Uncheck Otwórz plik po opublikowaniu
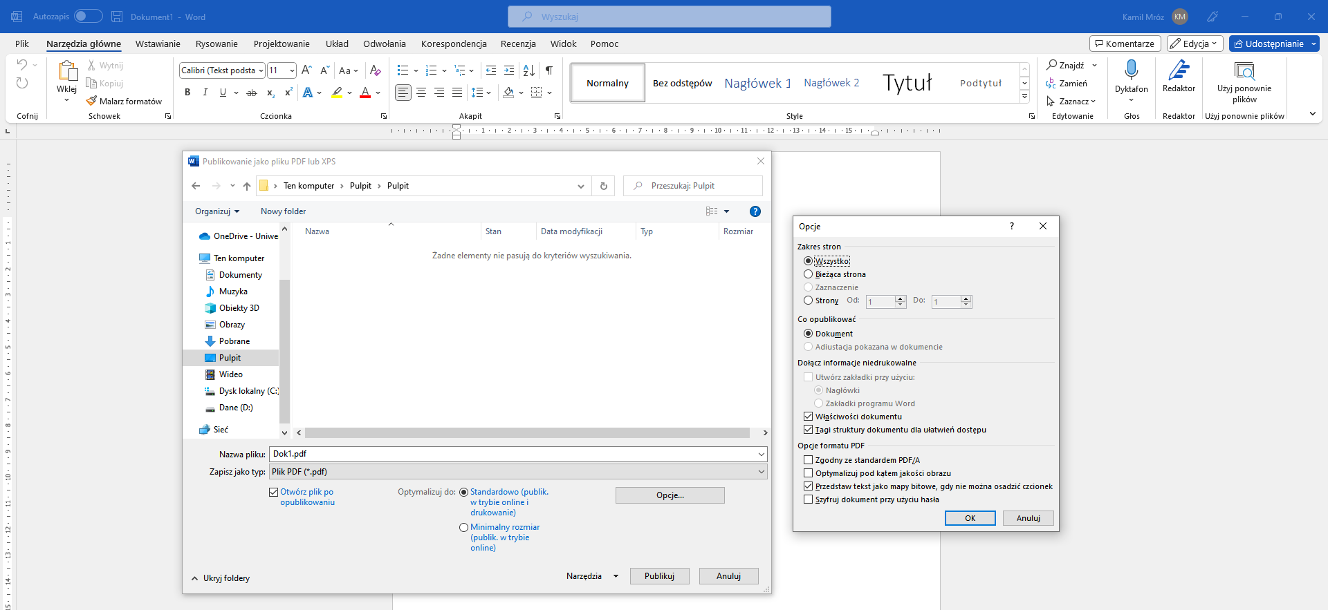The height and width of the screenshot is (610, 1328). click(x=273, y=492)
